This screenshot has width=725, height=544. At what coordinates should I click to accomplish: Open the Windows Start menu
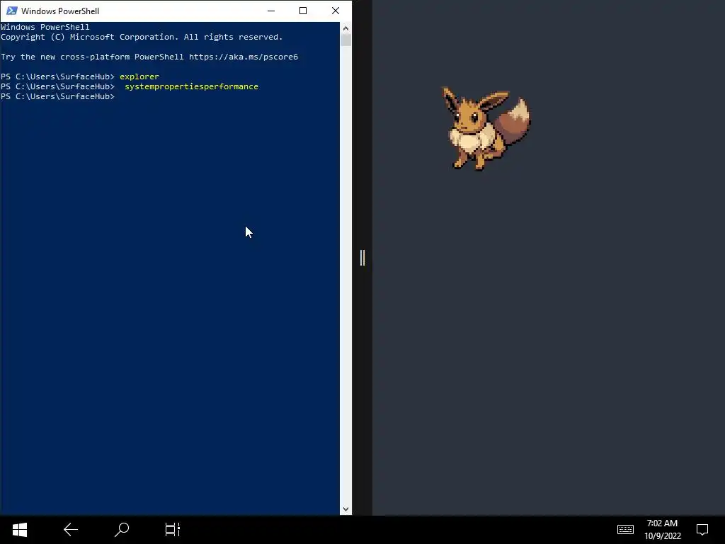tap(19, 530)
